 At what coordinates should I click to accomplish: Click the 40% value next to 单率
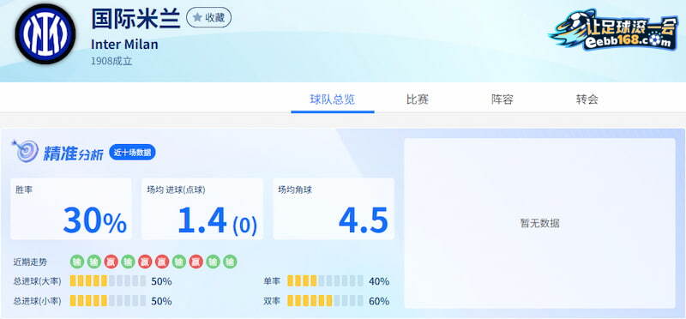(379, 281)
